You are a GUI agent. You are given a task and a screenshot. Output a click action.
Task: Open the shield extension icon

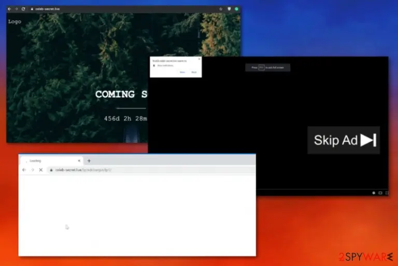pyautogui.click(x=229, y=9)
